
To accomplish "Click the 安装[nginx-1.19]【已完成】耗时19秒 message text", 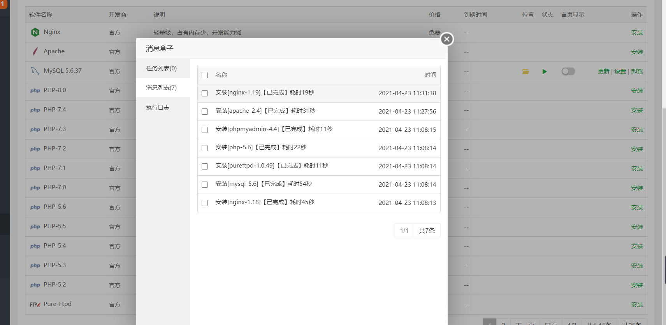I will click(265, 93).
